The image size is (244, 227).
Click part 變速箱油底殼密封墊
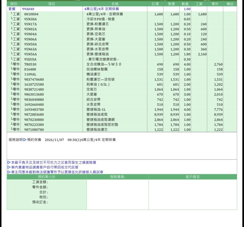[102, 125]
